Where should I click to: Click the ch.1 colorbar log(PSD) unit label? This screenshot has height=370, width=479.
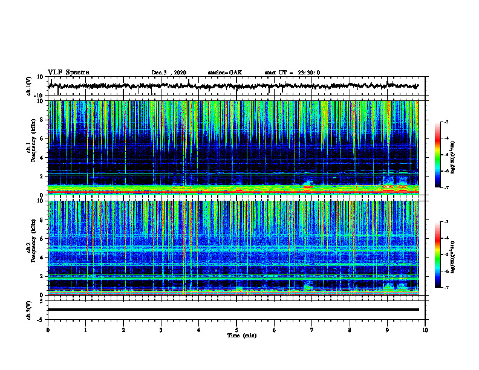point(453,157)
